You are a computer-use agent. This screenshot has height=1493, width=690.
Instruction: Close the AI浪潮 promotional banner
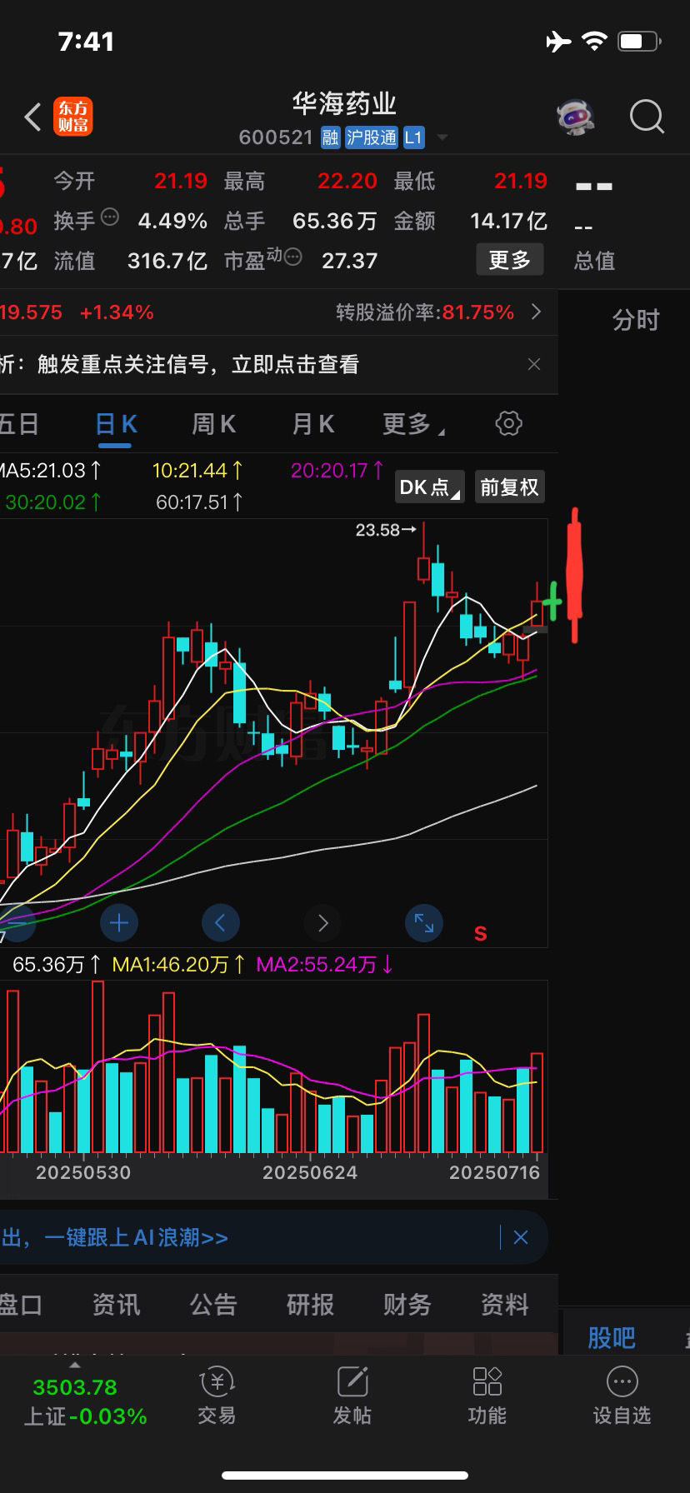click(x=521, y=1237)
